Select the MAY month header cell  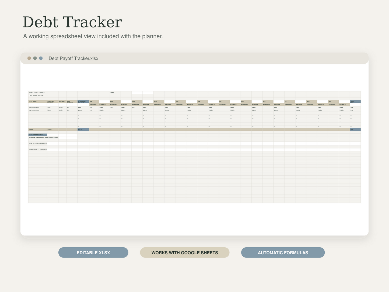click(180, 102)
